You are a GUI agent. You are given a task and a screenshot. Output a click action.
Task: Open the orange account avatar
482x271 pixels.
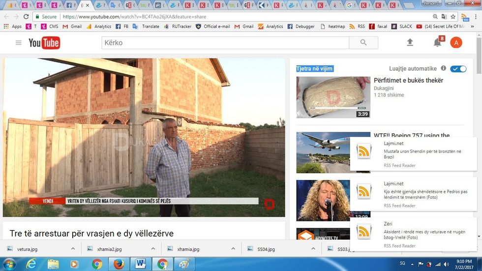456,43
